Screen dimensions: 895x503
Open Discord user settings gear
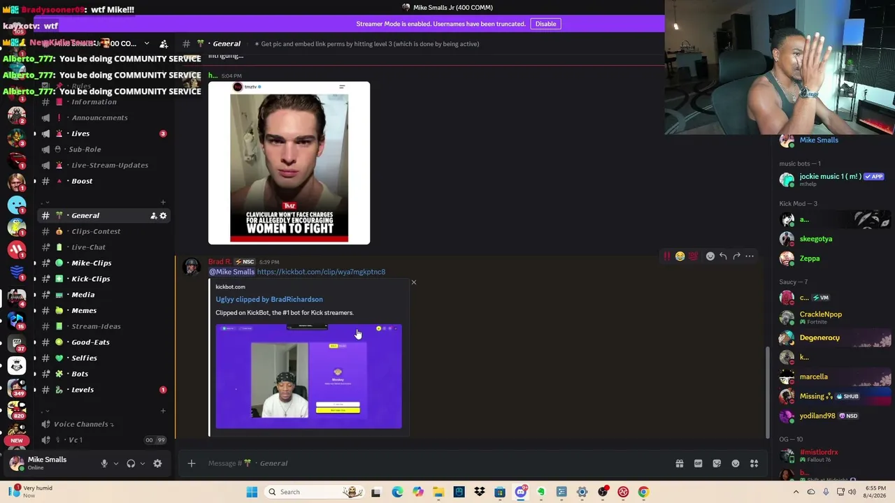[157, 463]
